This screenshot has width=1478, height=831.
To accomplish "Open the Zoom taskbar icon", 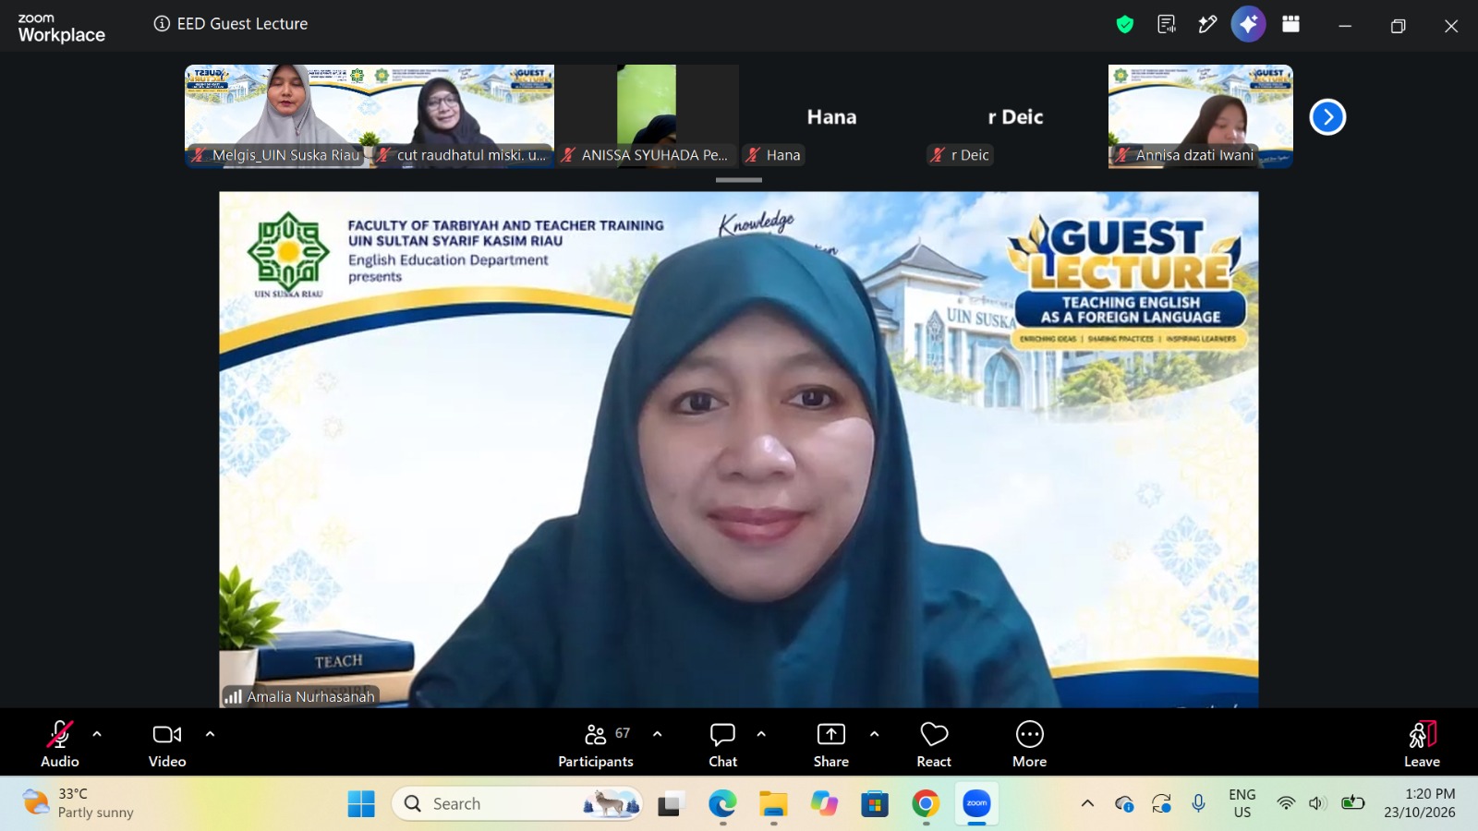I will point(976,804).
